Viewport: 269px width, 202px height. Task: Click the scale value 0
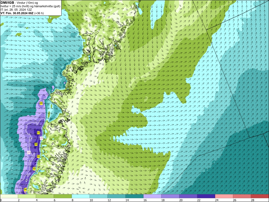[1, 200]
